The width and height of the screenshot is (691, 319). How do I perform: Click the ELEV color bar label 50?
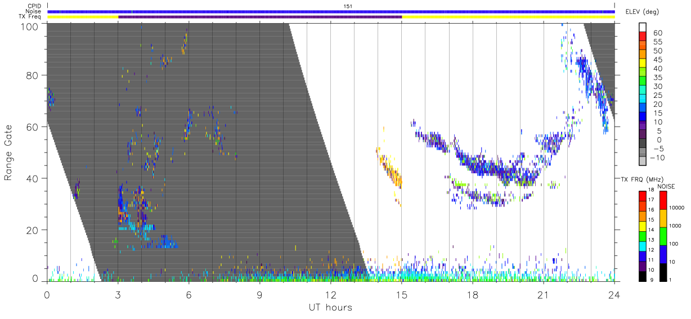pyautogui.click(x=658, y=51)
